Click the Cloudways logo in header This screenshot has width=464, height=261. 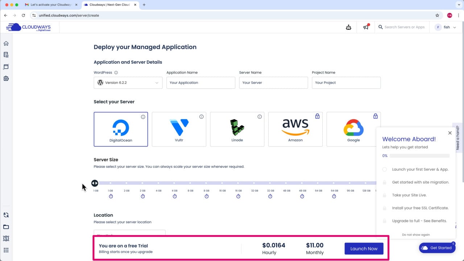click(28, 27)
